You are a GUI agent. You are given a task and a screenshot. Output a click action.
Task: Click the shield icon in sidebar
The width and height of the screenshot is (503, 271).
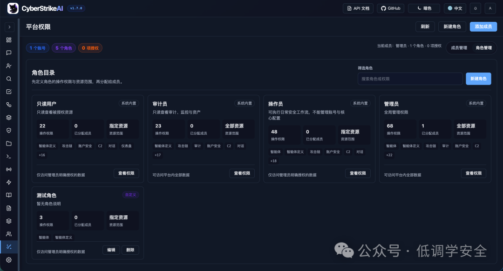pyautogui.click(x=9, y=130)
